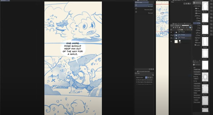The width and height of the screenshot is (213, 115).
Task: Enable Move the object at the click location
Action: click(x=137, y=80)
